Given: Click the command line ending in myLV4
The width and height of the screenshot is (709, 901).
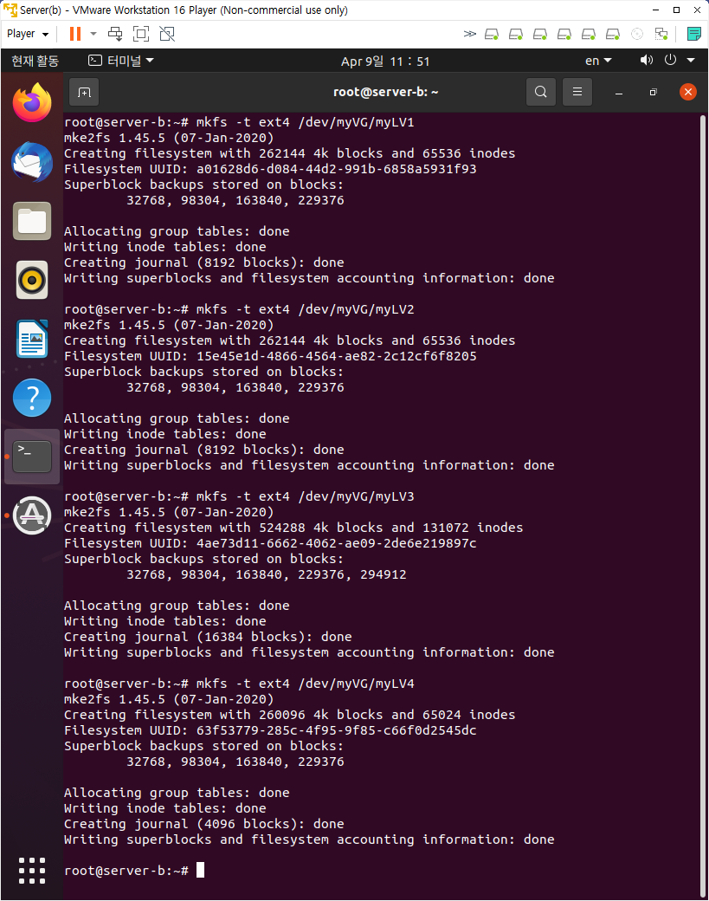Looking at the screenshot, I should [240, 684].
